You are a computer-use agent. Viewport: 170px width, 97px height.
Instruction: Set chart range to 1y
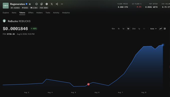pos(139,29)
